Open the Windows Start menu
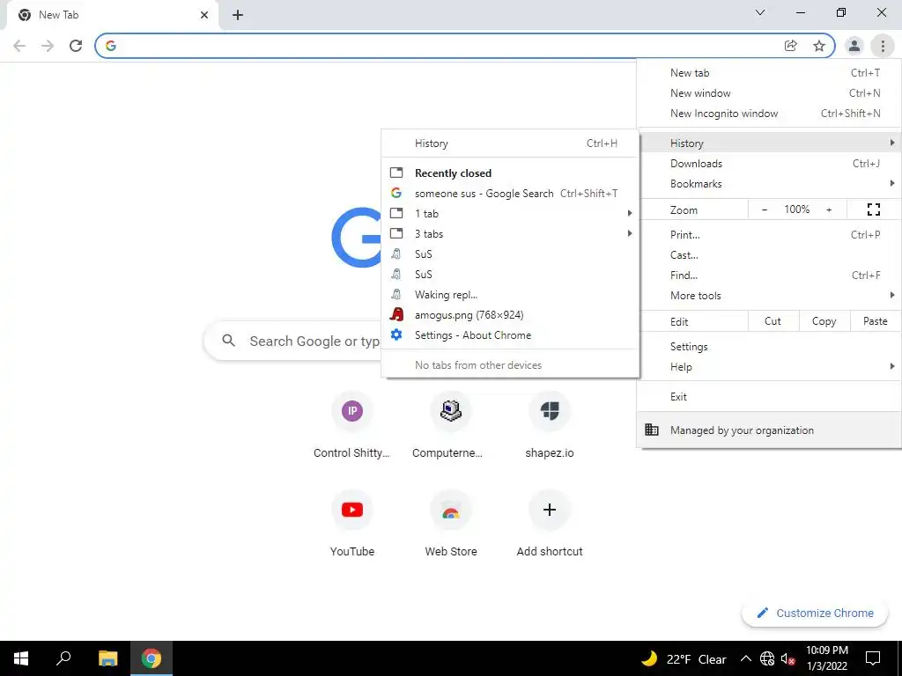The height and width of the screenshot is (676, 902). (x=21, y=658)
